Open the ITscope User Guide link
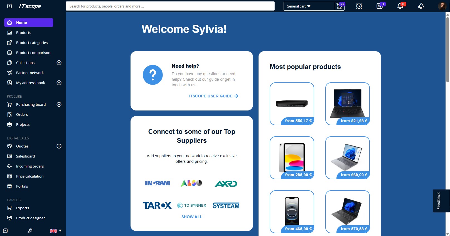 pos(213,96)
